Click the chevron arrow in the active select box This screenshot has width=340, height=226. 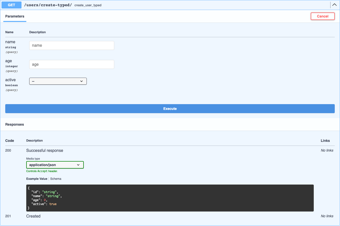81,81
